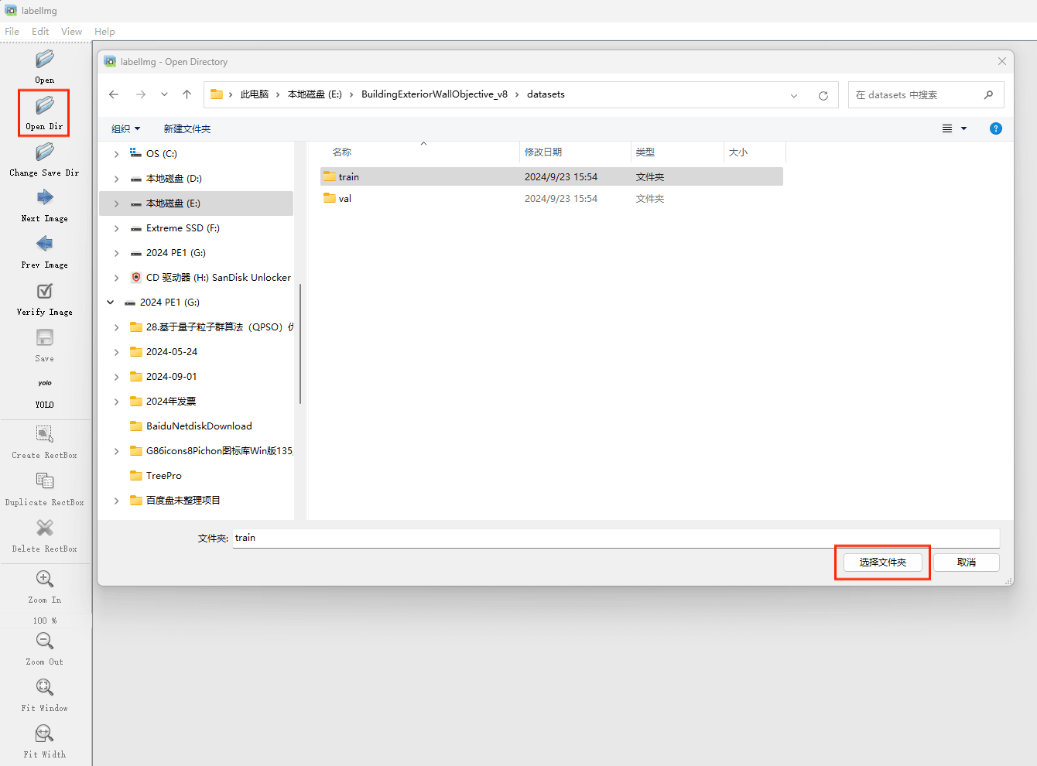Open the 组织 dropdown menu

[x=125, y=129]
